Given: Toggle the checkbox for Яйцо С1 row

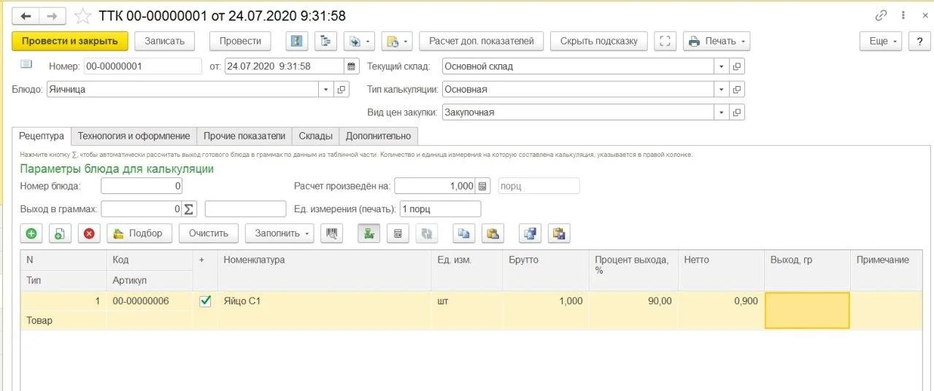Looking at the screenshot, I should click(x=205, y=301).
